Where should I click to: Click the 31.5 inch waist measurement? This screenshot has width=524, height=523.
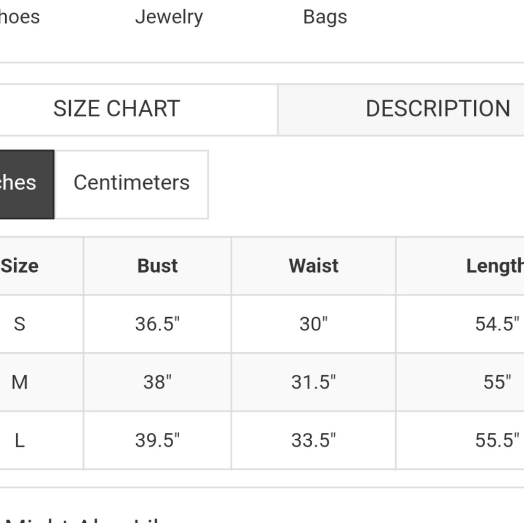pos(313,382)
